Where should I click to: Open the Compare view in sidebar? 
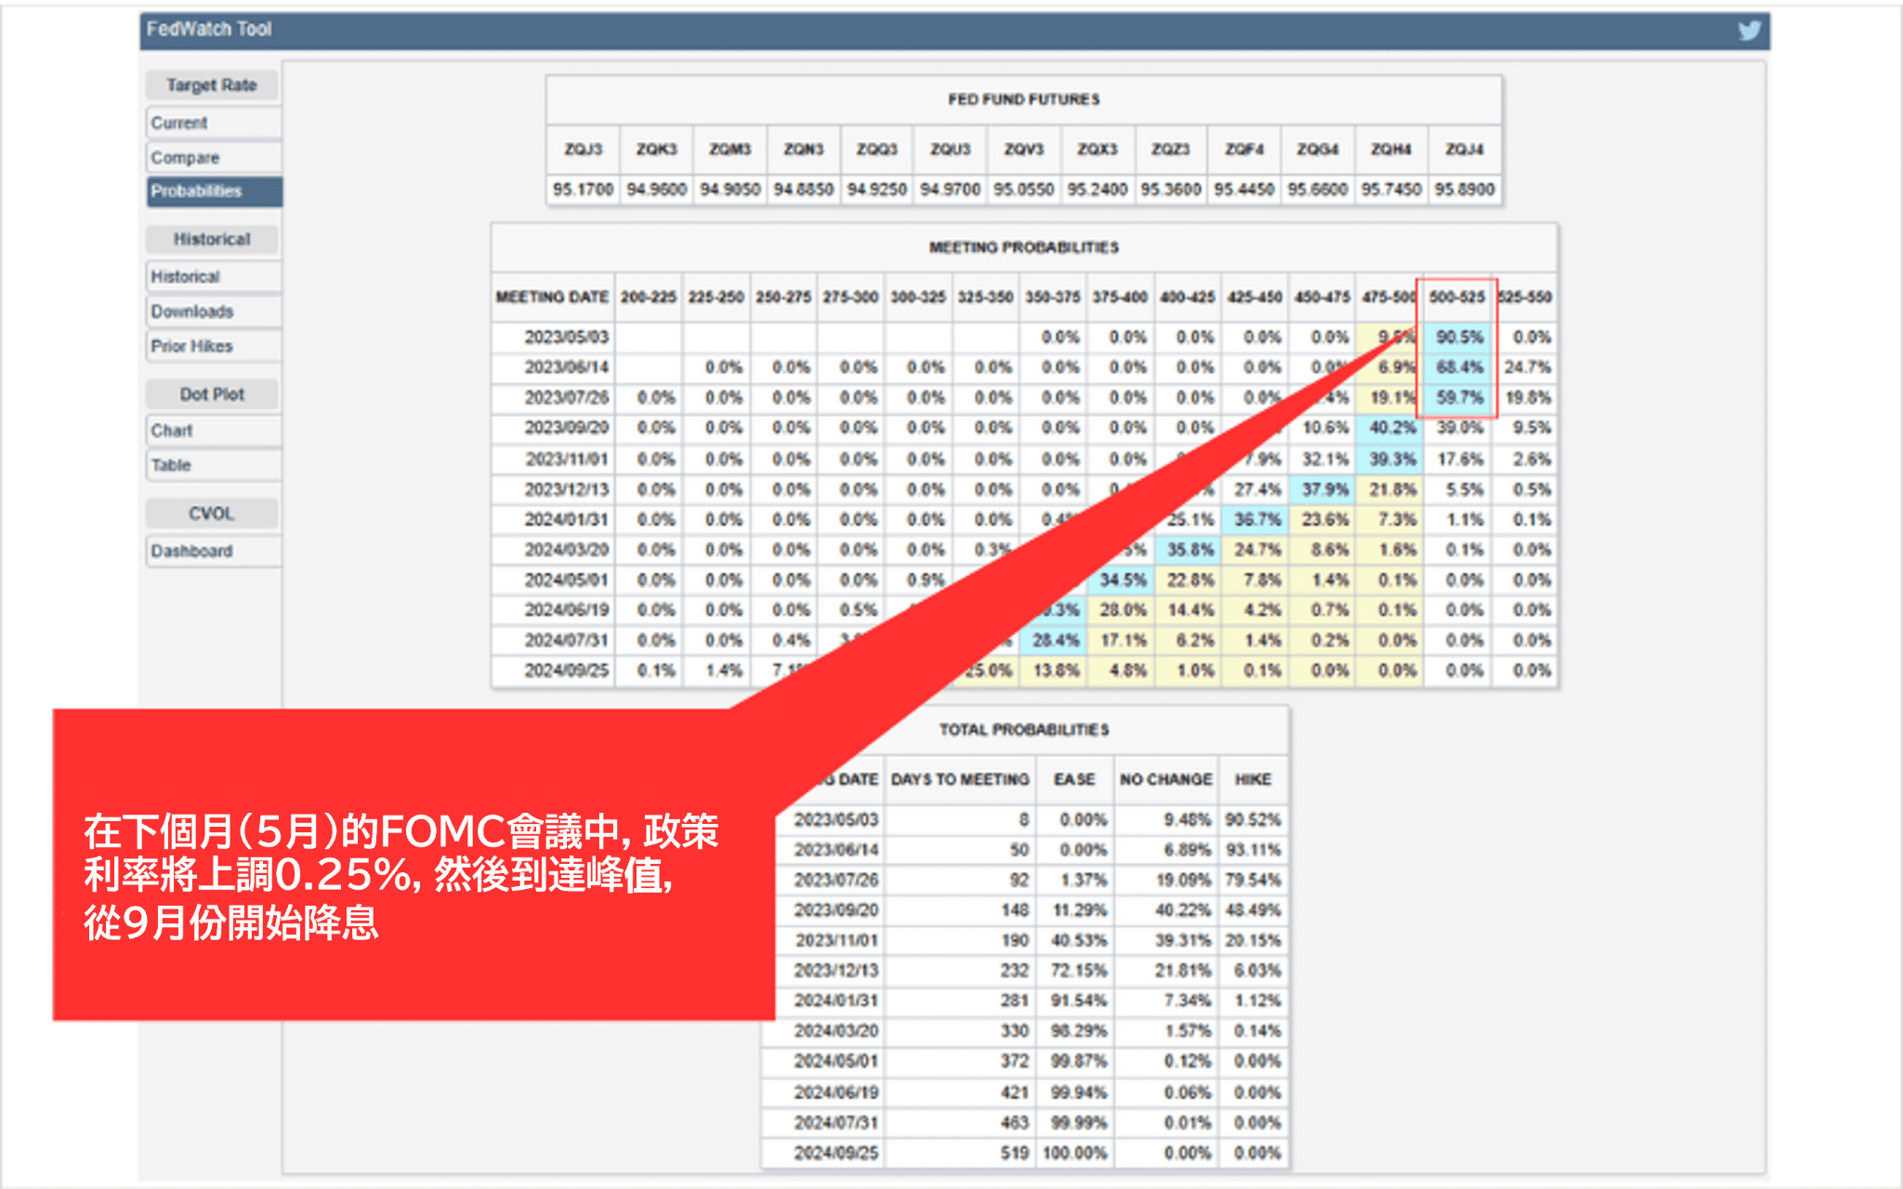213,157
